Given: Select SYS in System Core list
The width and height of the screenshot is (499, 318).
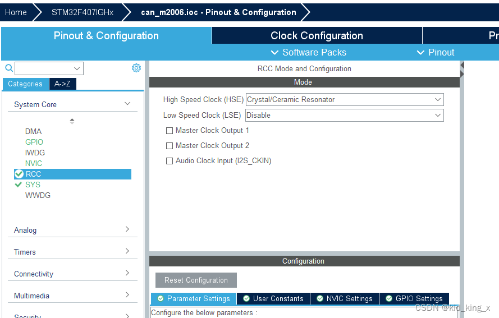Looking at the screenshot, I should pyautogui.click(x=33, y=185).
